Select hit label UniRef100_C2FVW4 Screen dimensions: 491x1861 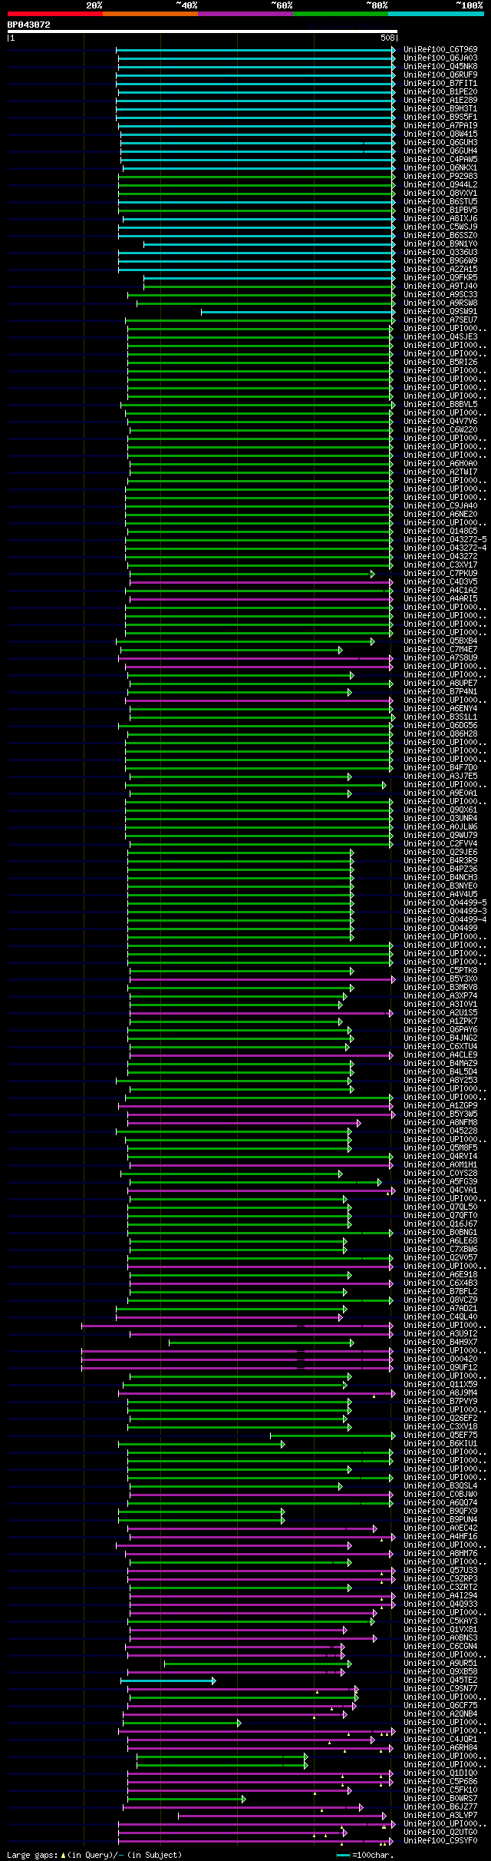point(440,844)
